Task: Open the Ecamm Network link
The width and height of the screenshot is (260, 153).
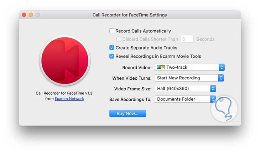Action: pyautogui.click(x=69, y=99)
